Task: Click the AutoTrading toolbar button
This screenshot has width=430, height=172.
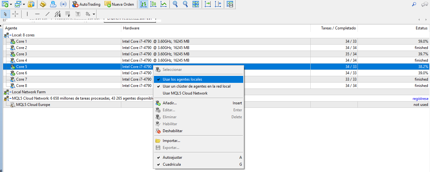Action: pyautogui.click(x=86, y=4)
